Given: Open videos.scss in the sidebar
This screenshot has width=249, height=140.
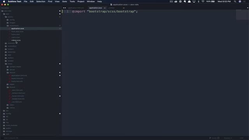Looking at the screenshot, I should tap(16, 40).
